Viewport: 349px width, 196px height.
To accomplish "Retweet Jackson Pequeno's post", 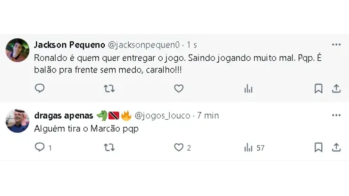I will [109, 89].
